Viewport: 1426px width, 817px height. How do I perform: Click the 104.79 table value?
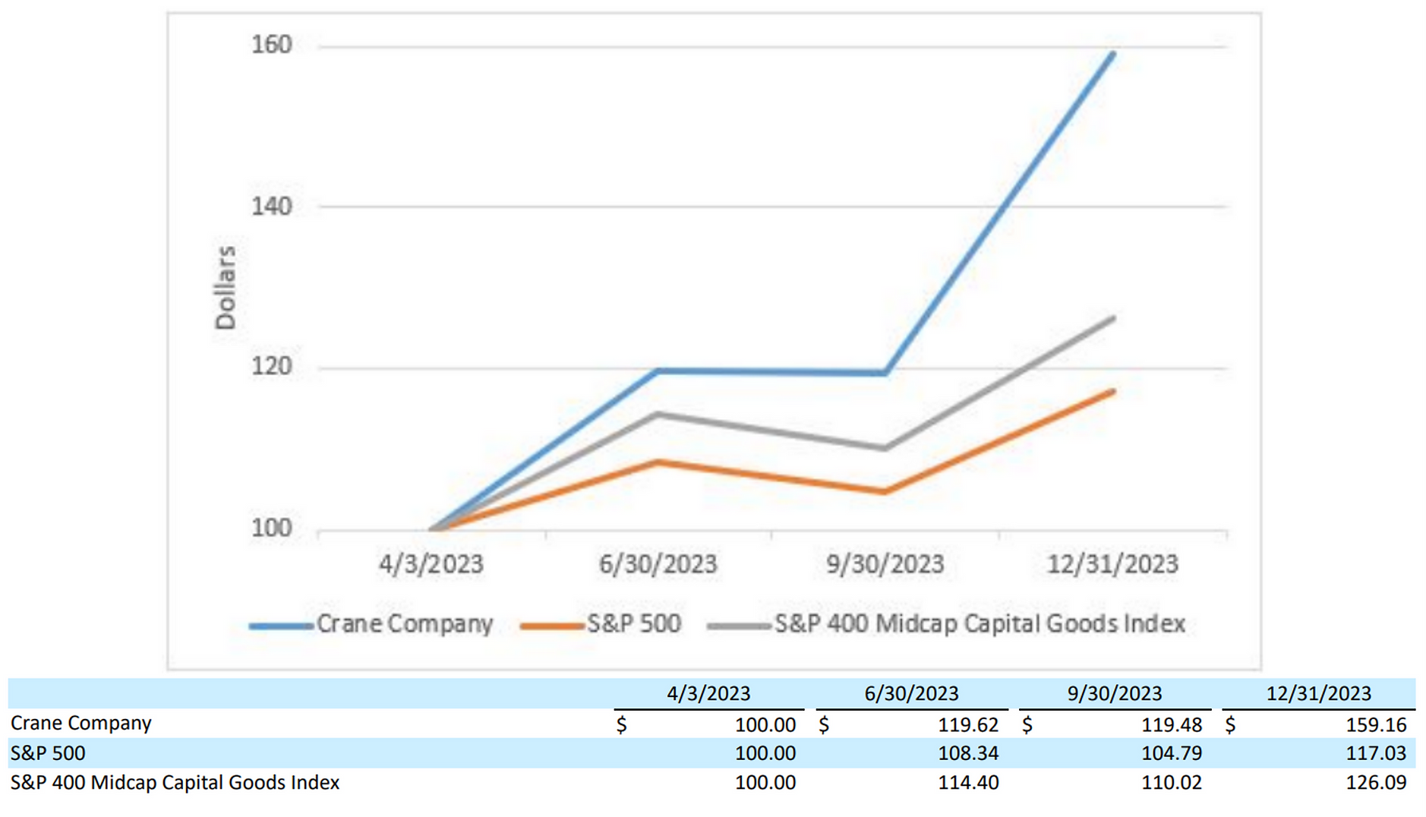pos(1172,753)
